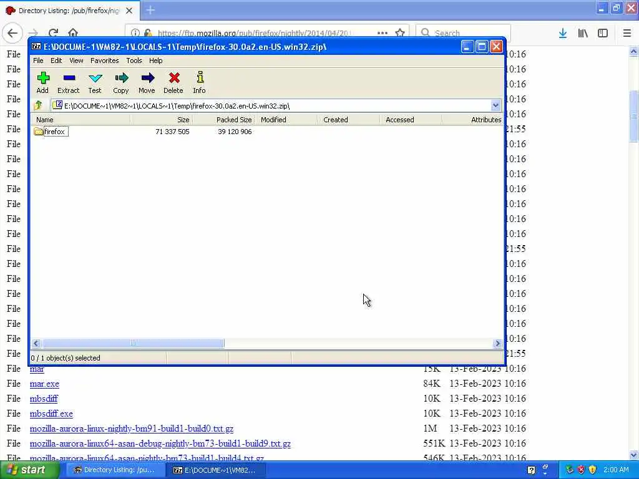Click the Firefox home button
This screenshot has width=639, height=479.
(x=73, y=33)
